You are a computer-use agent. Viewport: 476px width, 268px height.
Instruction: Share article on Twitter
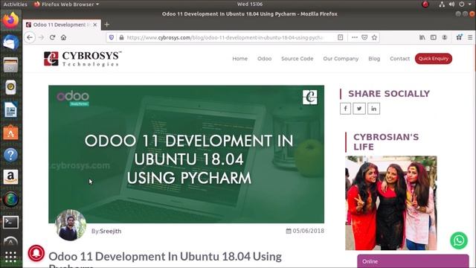pyautogui.click(x=359, y=109)
